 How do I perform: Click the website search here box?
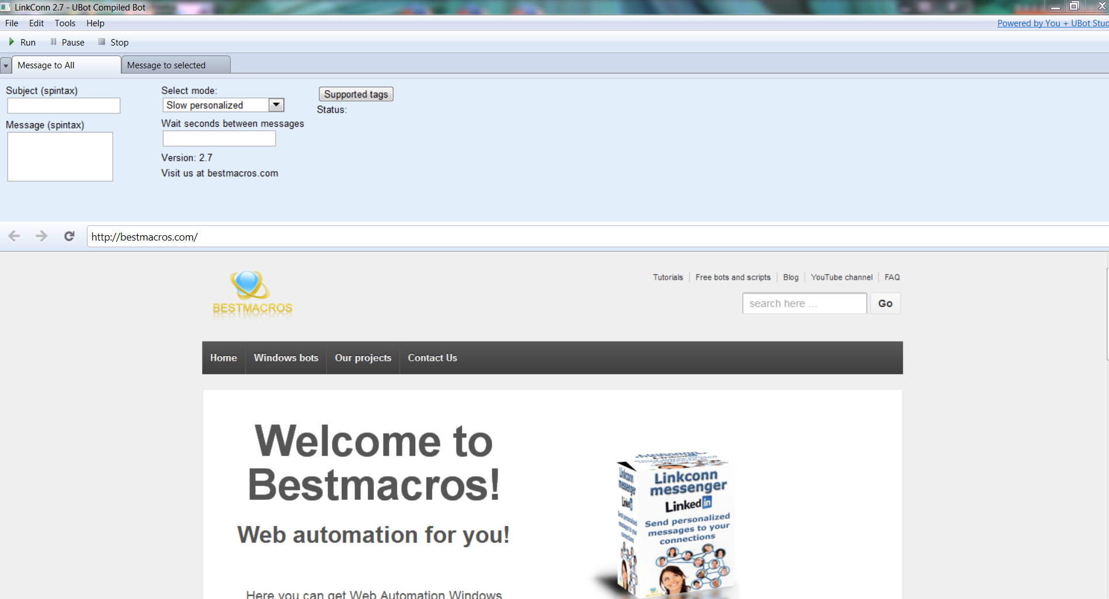805,304
